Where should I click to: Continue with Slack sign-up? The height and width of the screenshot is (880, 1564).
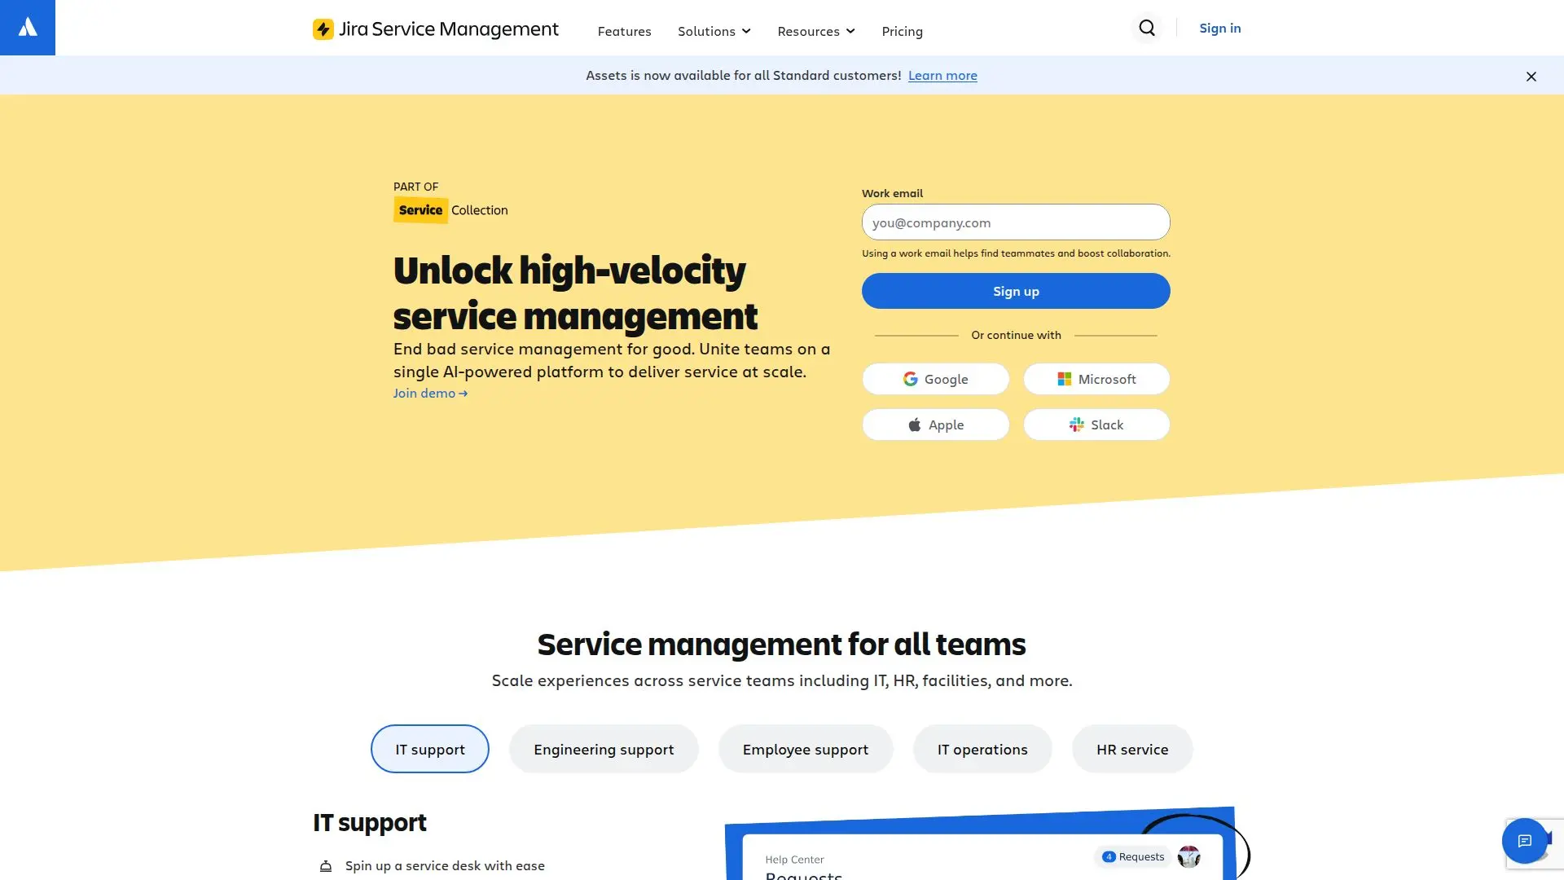pos(1096,425)
